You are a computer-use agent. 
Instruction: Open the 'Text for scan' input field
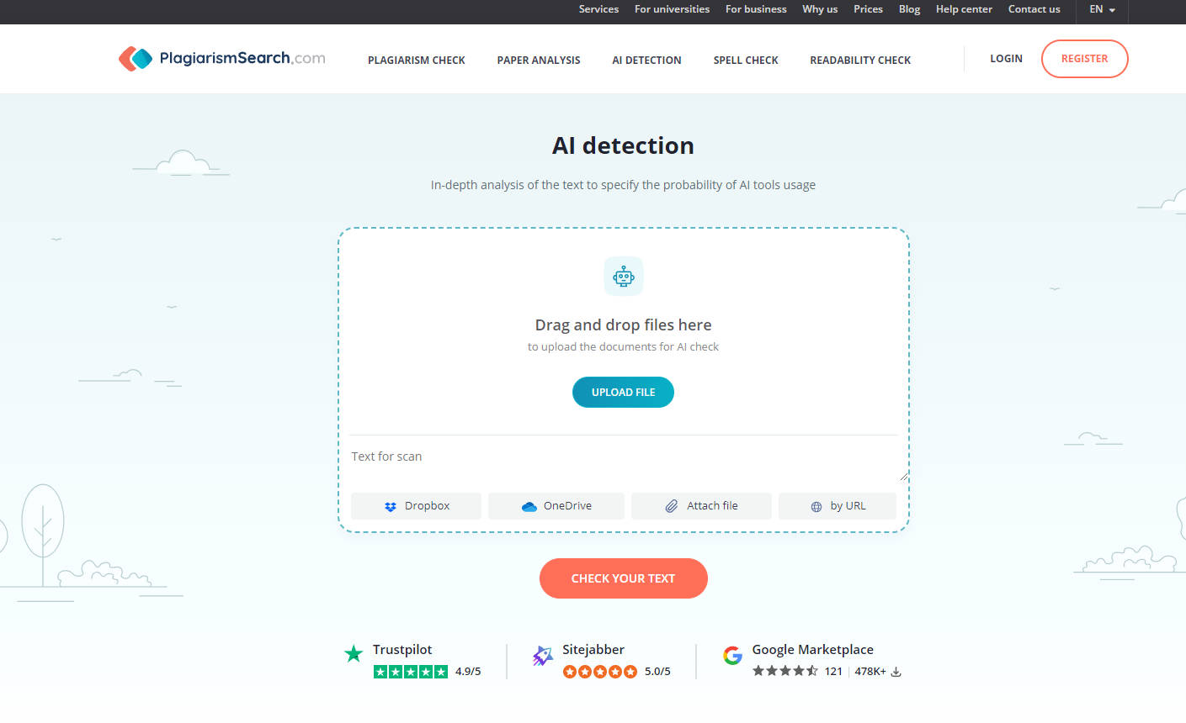point(623,456)
